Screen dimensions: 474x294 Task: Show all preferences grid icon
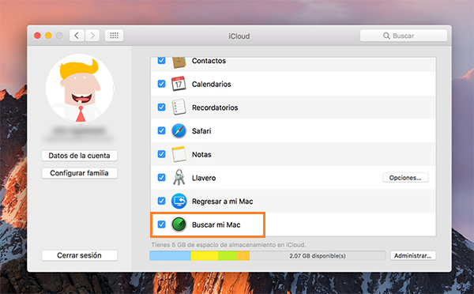(x=114, y=36)
